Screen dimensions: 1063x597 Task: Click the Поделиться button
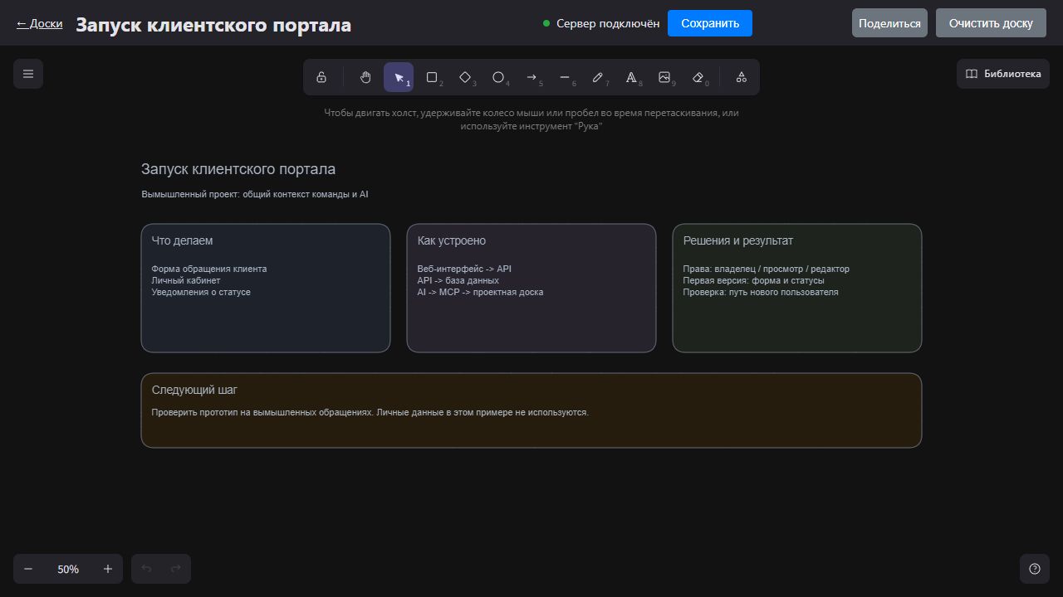point(889,23)
